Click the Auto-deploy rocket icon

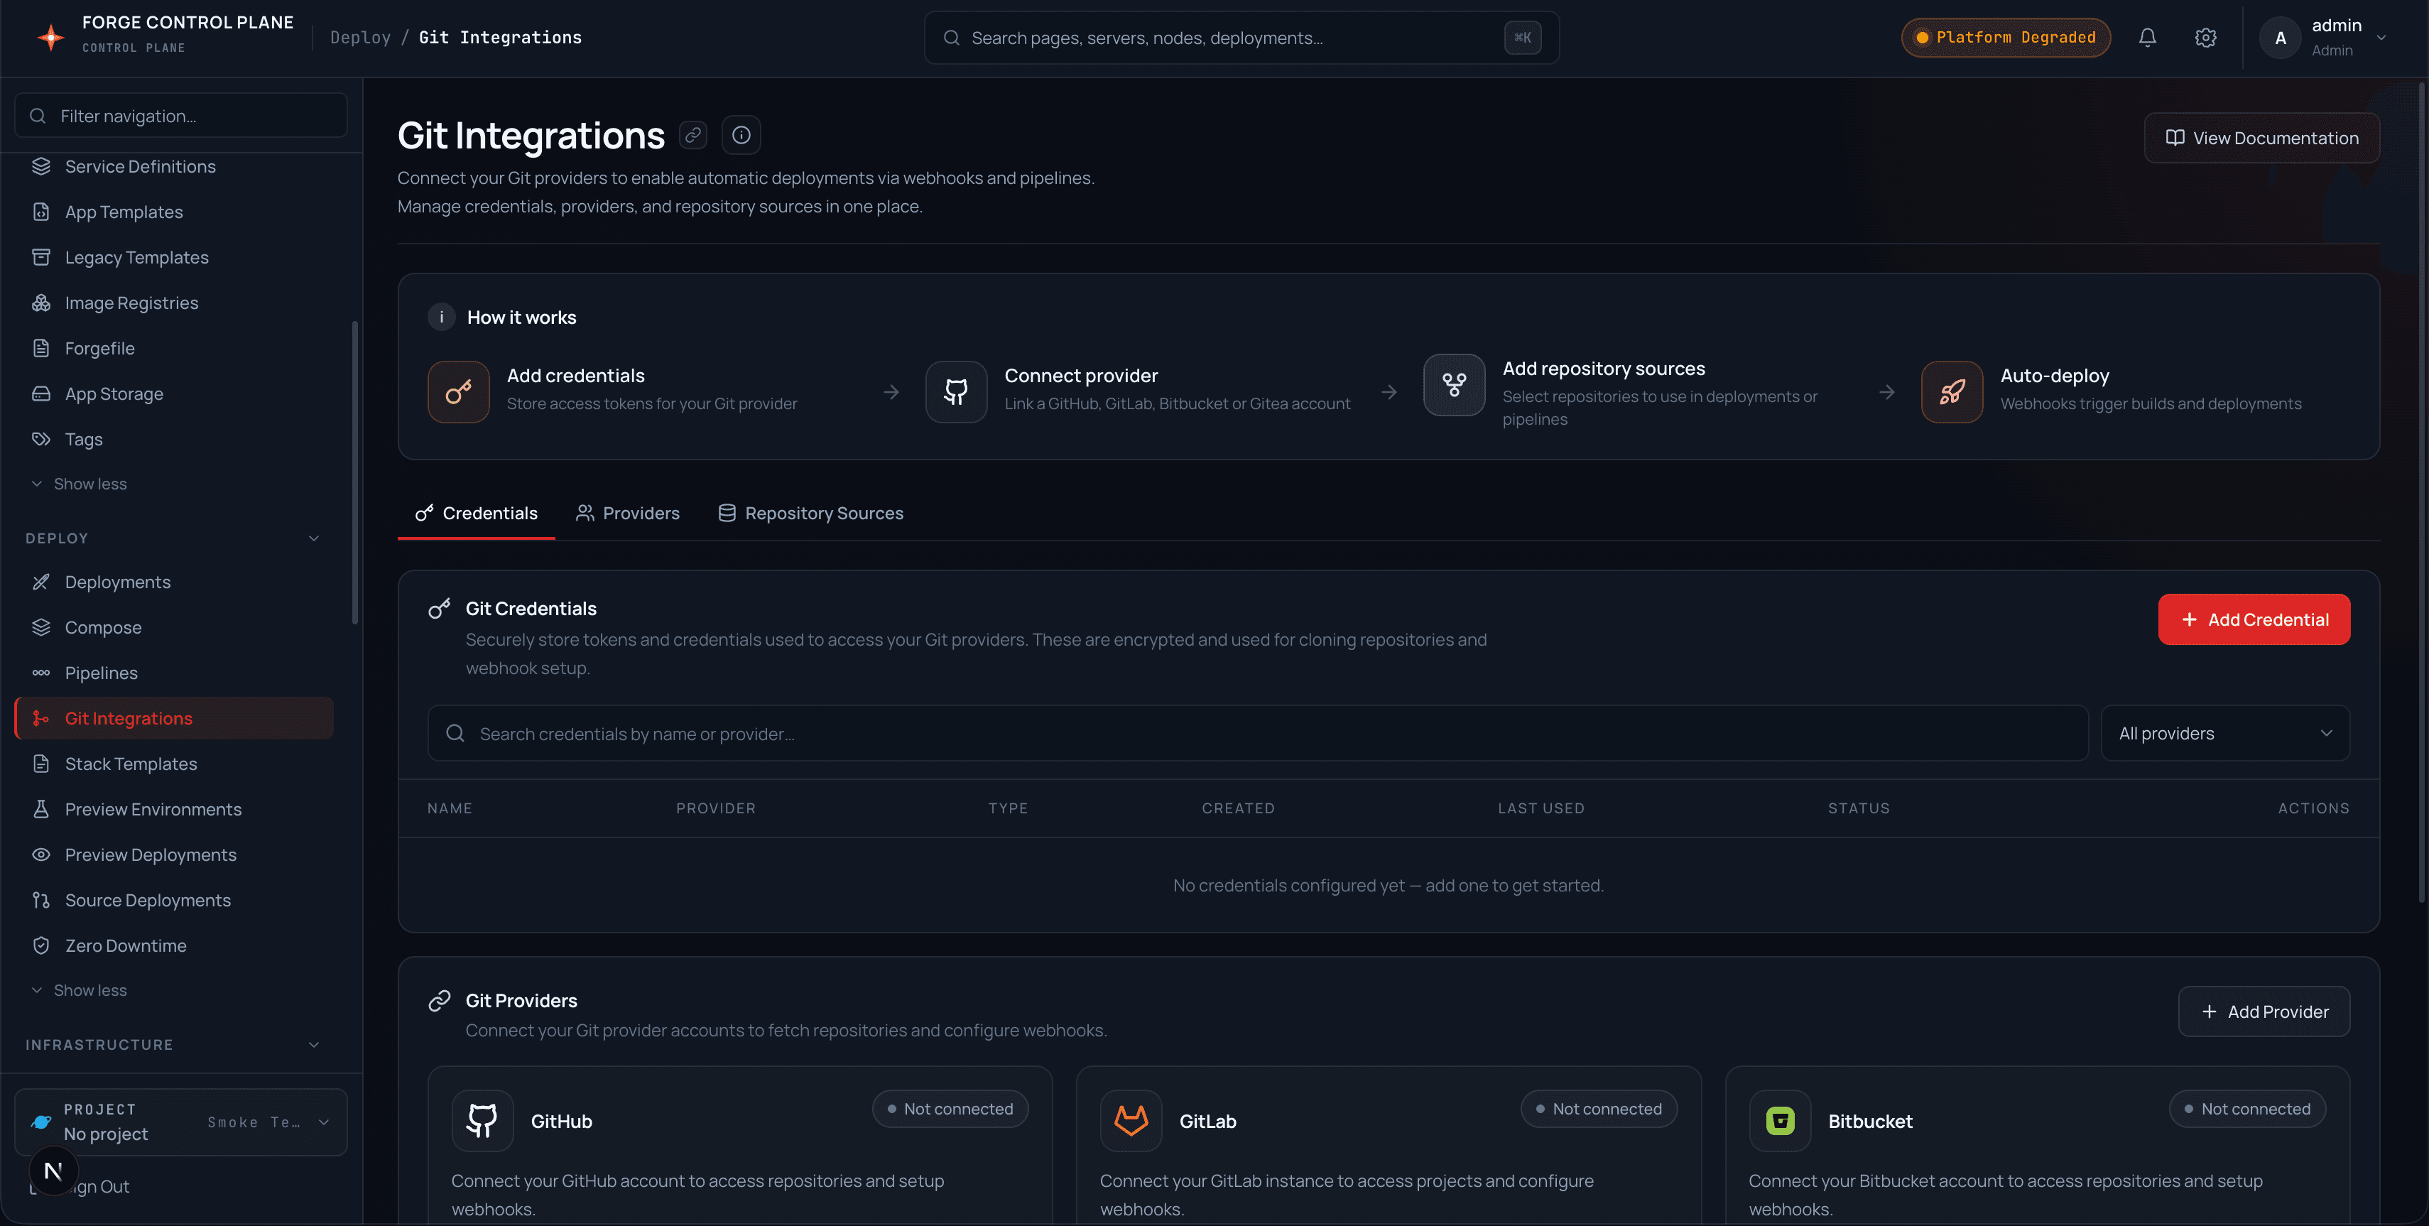1952,391
